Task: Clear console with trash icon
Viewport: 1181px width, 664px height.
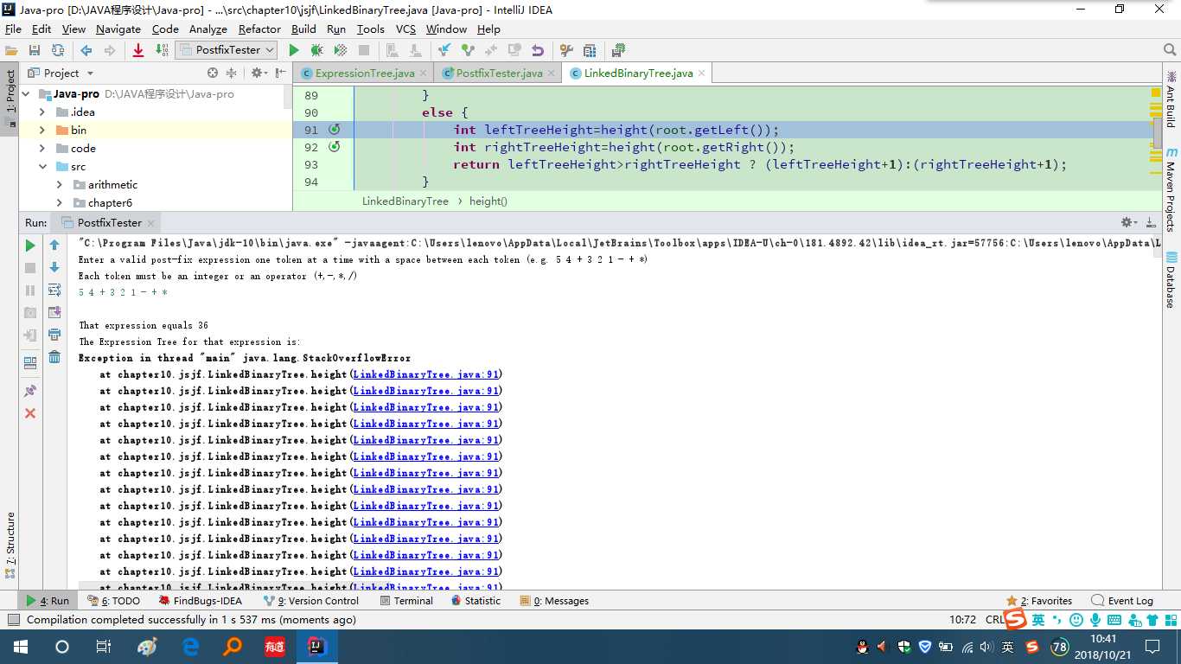Action: 54,357
